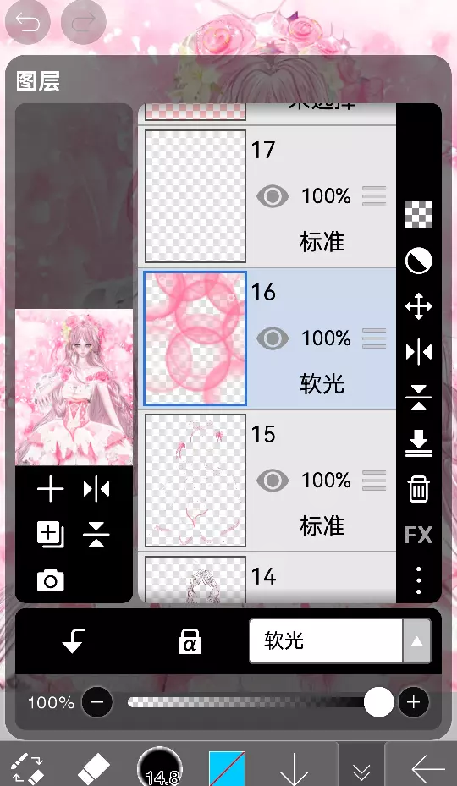
Task: Open the three-dot more options menu
Action: [x=418, y=580]
